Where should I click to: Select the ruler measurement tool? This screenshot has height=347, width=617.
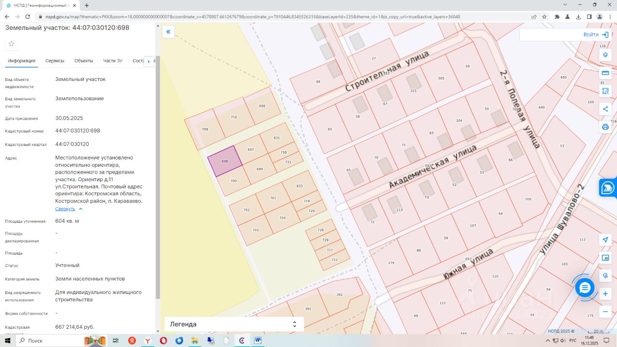pyautogui.click(x=605, y=73)
